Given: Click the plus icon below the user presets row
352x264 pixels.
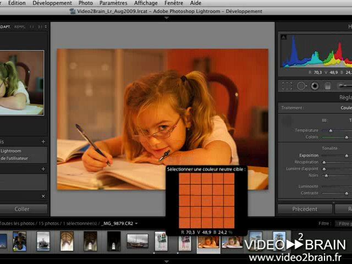Looking at the screenshot, I should pyautogui.click(x=43, y=169).
